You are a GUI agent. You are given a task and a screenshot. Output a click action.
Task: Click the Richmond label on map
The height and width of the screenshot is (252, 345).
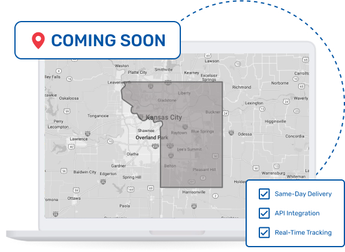tap(241, 87)
